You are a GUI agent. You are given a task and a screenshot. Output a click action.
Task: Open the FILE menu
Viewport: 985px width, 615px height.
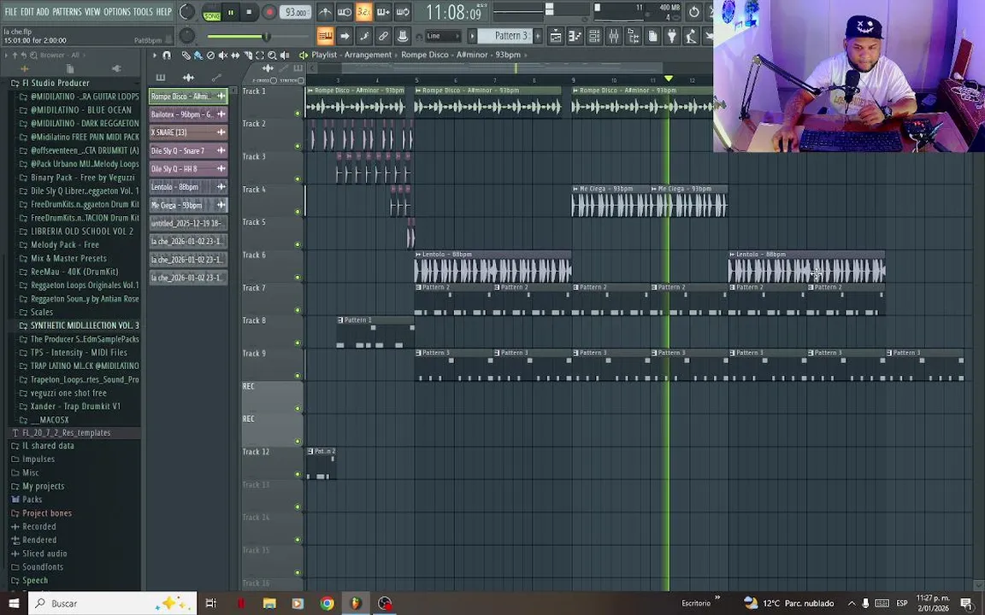[x=10, y=12]
